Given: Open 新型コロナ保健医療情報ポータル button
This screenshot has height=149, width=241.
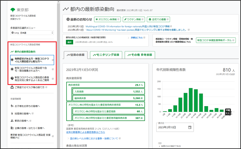Looking at the screenshot, I should 216,40.
